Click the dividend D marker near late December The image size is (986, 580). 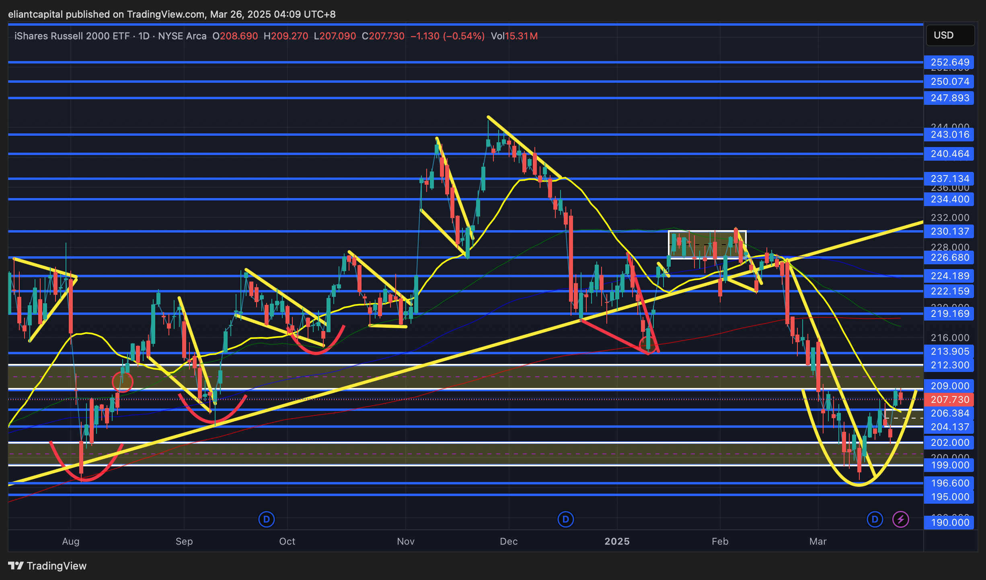pyautogui.click(x=565, y=519)
